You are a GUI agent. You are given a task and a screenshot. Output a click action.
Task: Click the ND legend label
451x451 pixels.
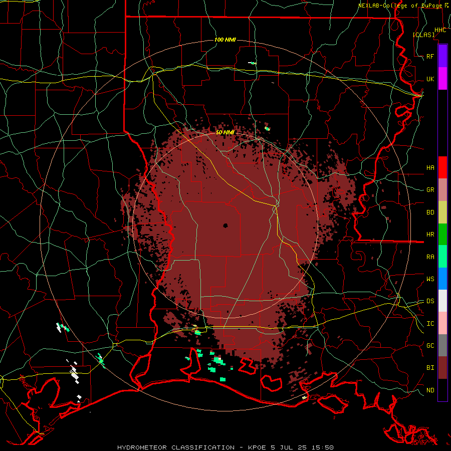coord(430,390)
